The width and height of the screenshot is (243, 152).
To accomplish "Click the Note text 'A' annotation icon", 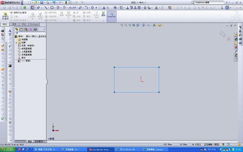I will [x=10, y=31].
